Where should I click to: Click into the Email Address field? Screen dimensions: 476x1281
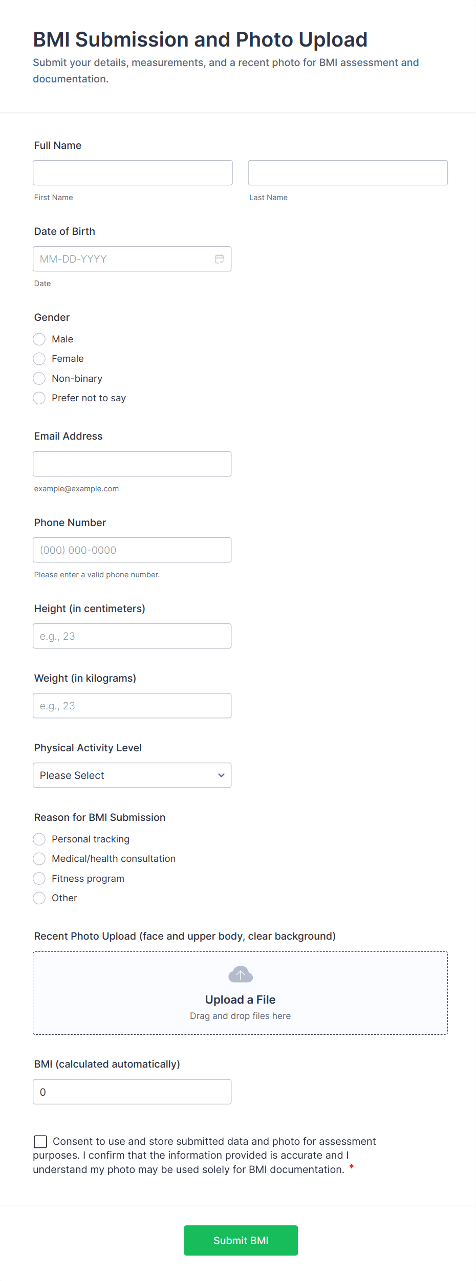[132, 464]
